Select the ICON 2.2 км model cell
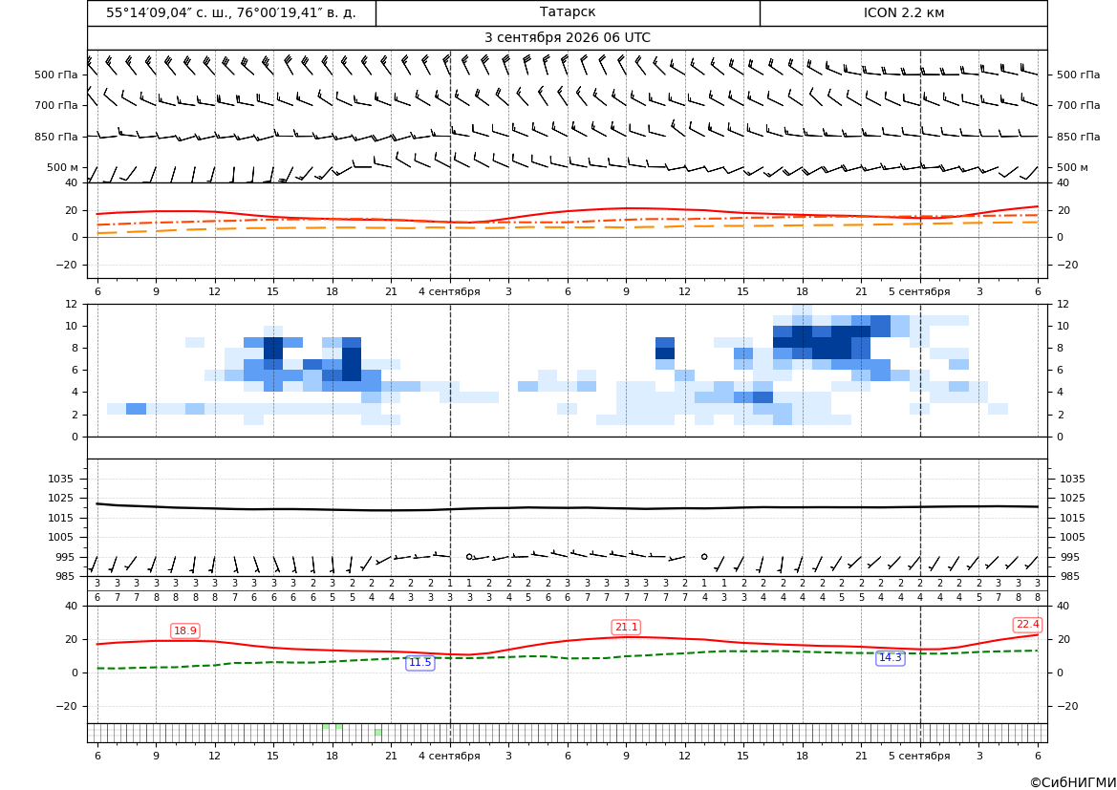This screenshot has height=790, width=1117. click(903, 12)
